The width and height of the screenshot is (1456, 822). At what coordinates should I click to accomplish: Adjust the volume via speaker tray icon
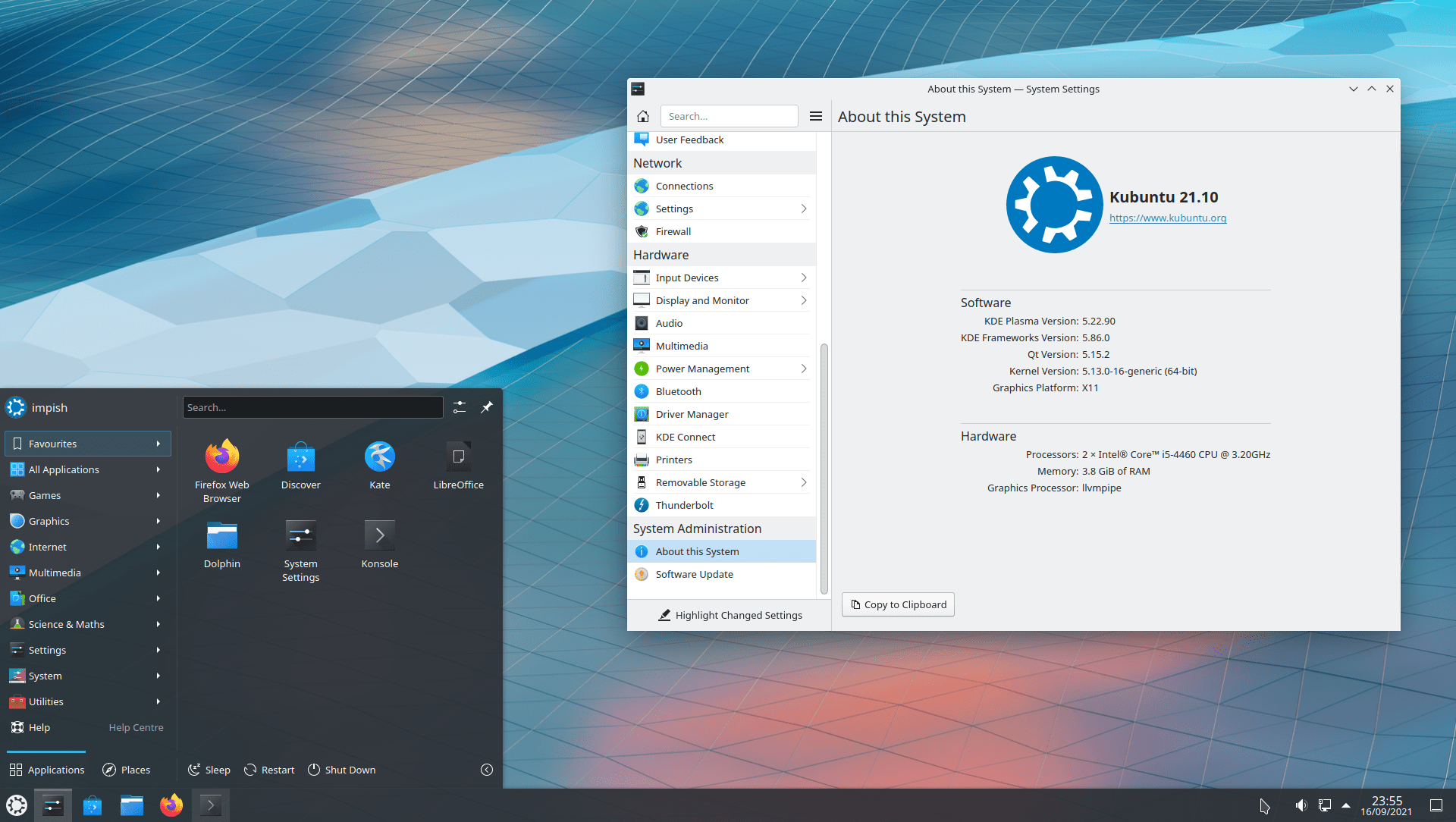pyautogui.click(x=1302, y=805)
